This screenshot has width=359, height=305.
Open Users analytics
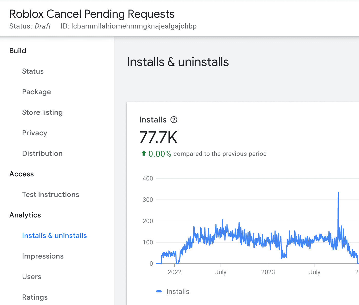pos(32,277)
